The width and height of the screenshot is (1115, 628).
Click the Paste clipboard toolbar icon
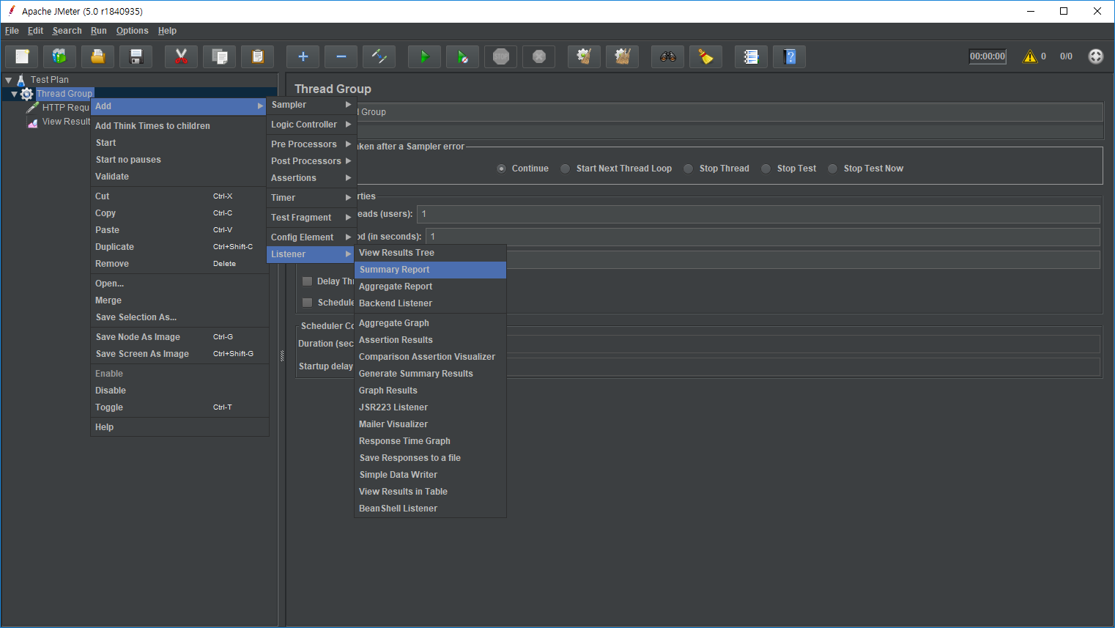click(258, 56)
